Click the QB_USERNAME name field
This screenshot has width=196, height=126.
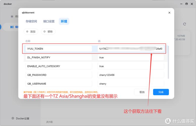click(59, 84)
